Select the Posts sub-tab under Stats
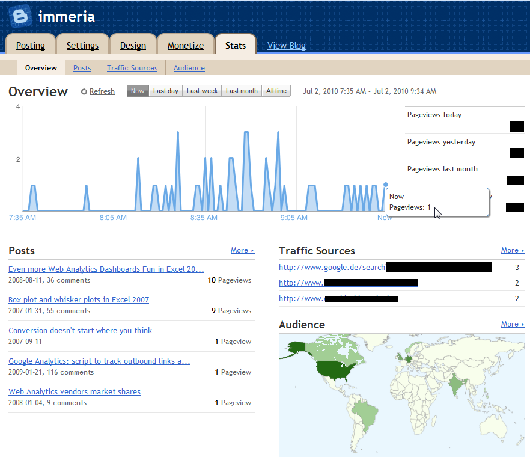Image resolution: width=530 pixels, height=466 pixels. 82,68
